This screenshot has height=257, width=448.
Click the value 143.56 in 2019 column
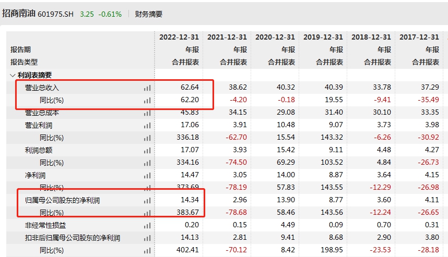(x=332, y=213)
